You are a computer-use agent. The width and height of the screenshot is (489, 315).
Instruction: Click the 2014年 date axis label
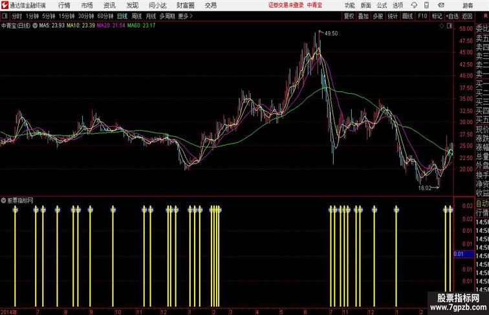tap(9, 312)
